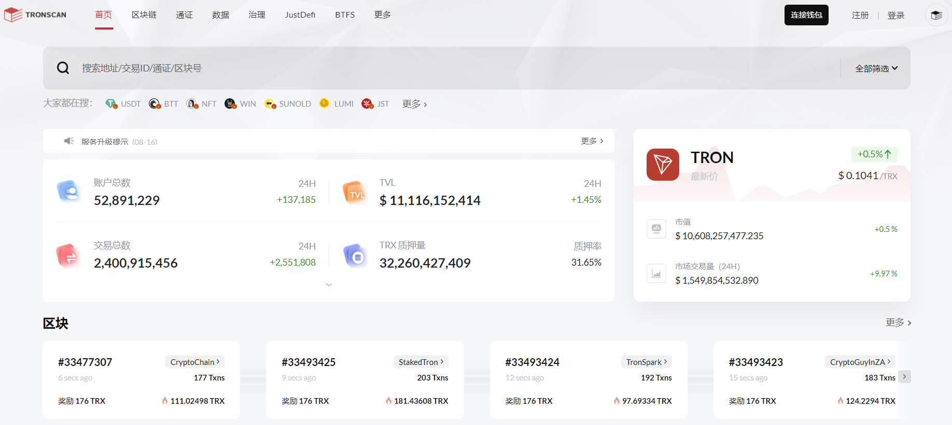Click the total transactions (交易总数) icon
This screenshot has height=425, width=952.
coord(68,255)
